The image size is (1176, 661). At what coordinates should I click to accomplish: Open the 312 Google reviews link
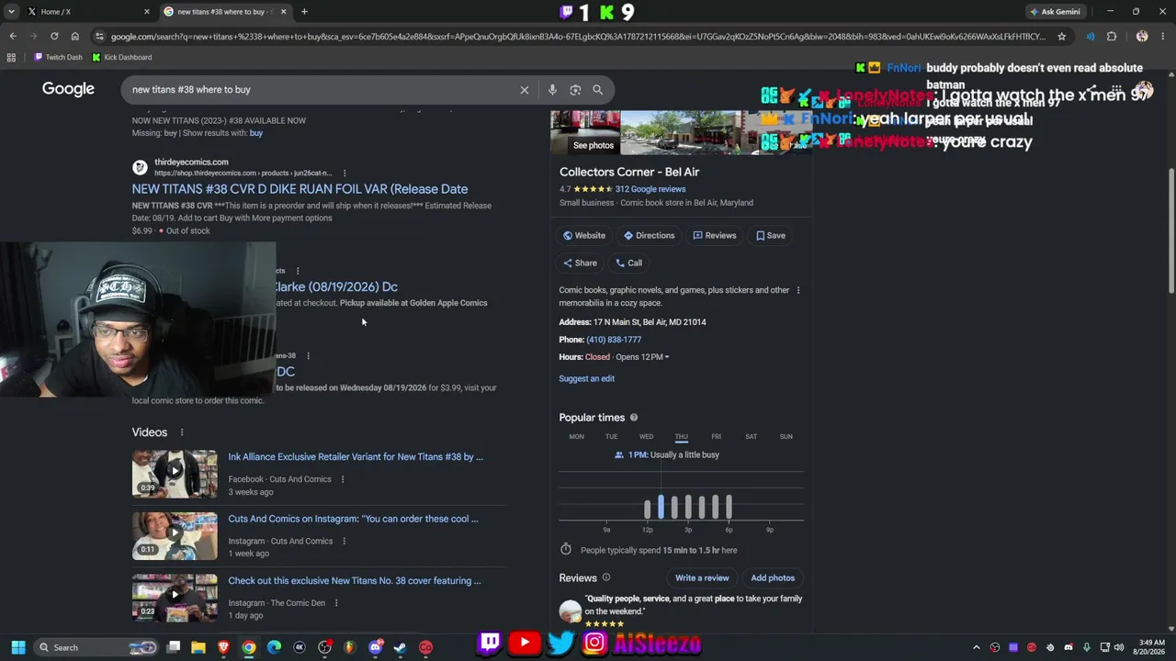click(x=650, y=189)
